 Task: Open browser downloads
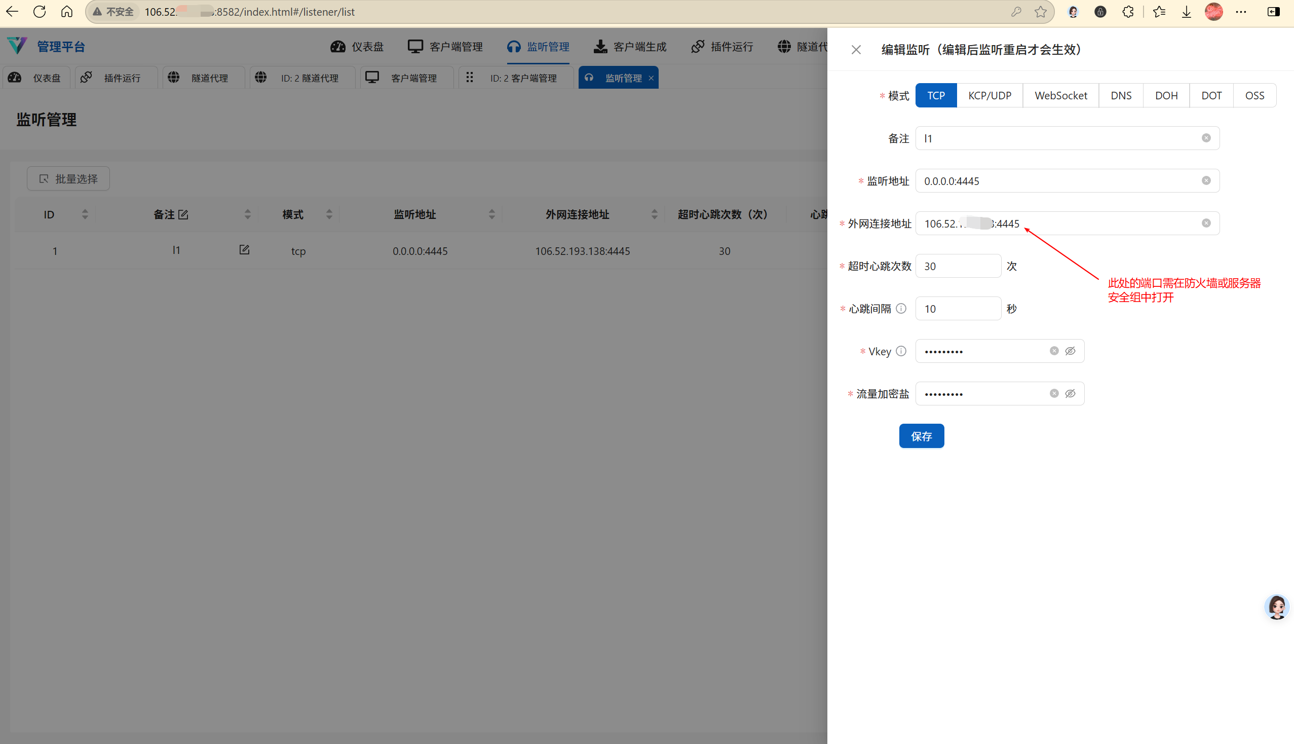pyautogui.click(x=1187, y=12)
